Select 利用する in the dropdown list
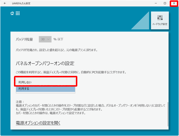Viewport: 179px width, 136px height. click(45, 89)
